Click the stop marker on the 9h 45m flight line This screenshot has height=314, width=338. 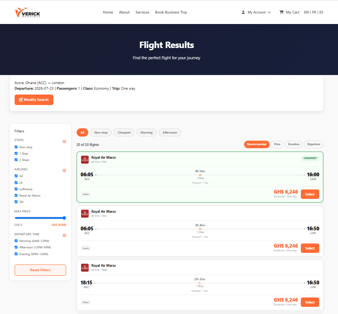(200, 229)
